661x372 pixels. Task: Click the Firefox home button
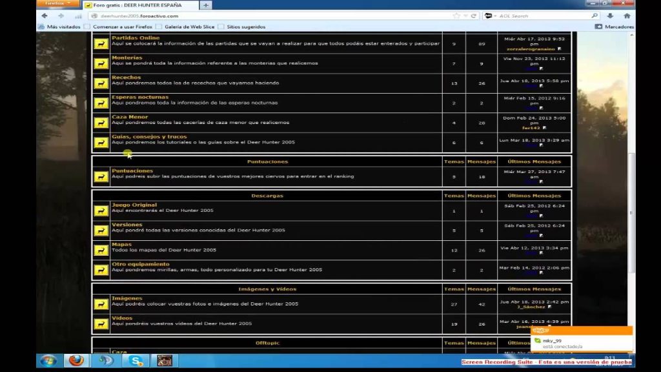tap(626, 15)
